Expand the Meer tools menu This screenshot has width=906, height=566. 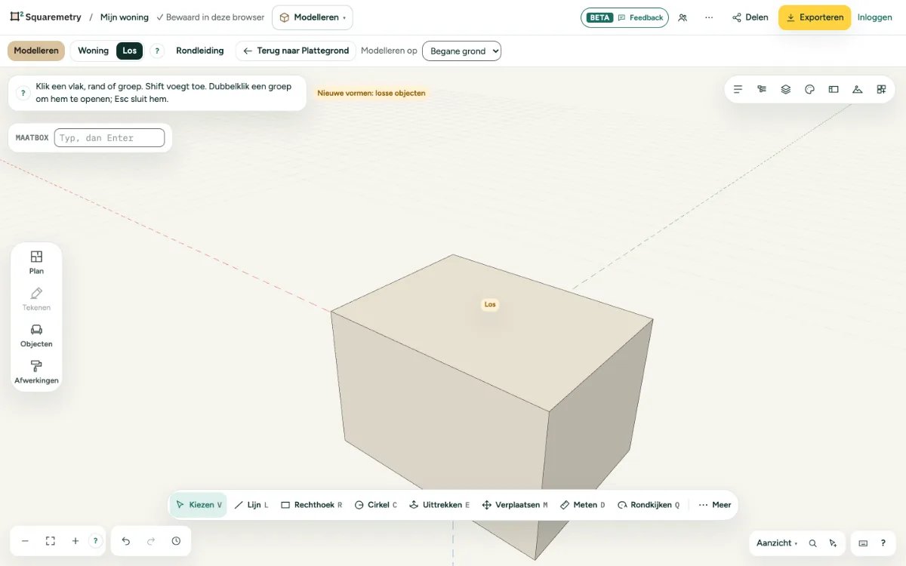click(x=714, y=505)
